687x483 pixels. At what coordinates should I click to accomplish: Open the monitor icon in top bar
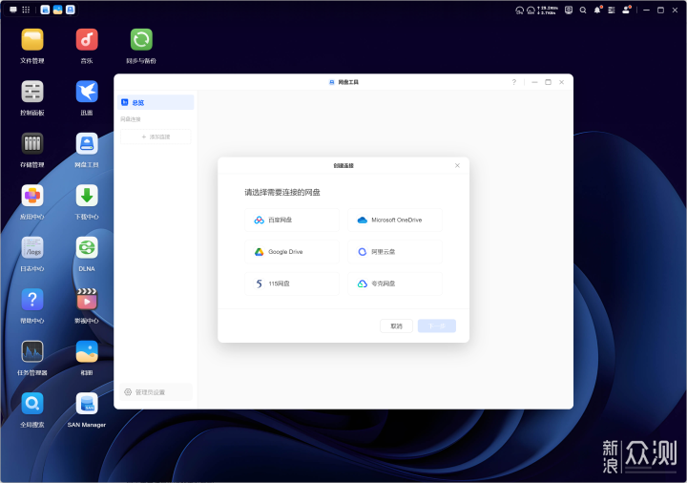tap(569, 10)
